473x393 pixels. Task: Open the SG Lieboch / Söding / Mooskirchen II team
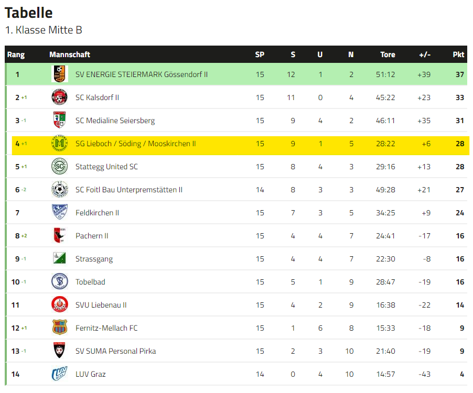click(x=135, y=144)
